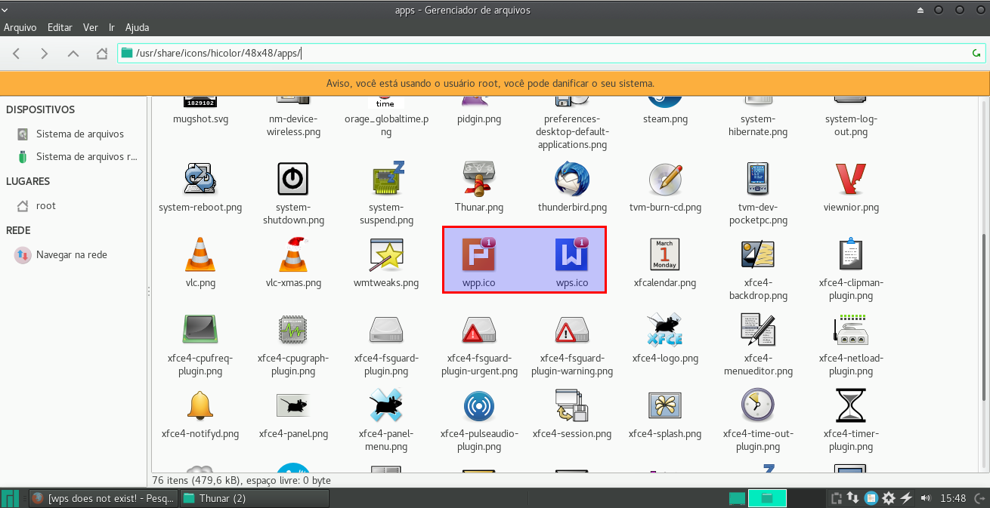Select the xfce4-fsguard-plugin.png drive icon
The image size is (990, 508).
click(x=386, y=330)
